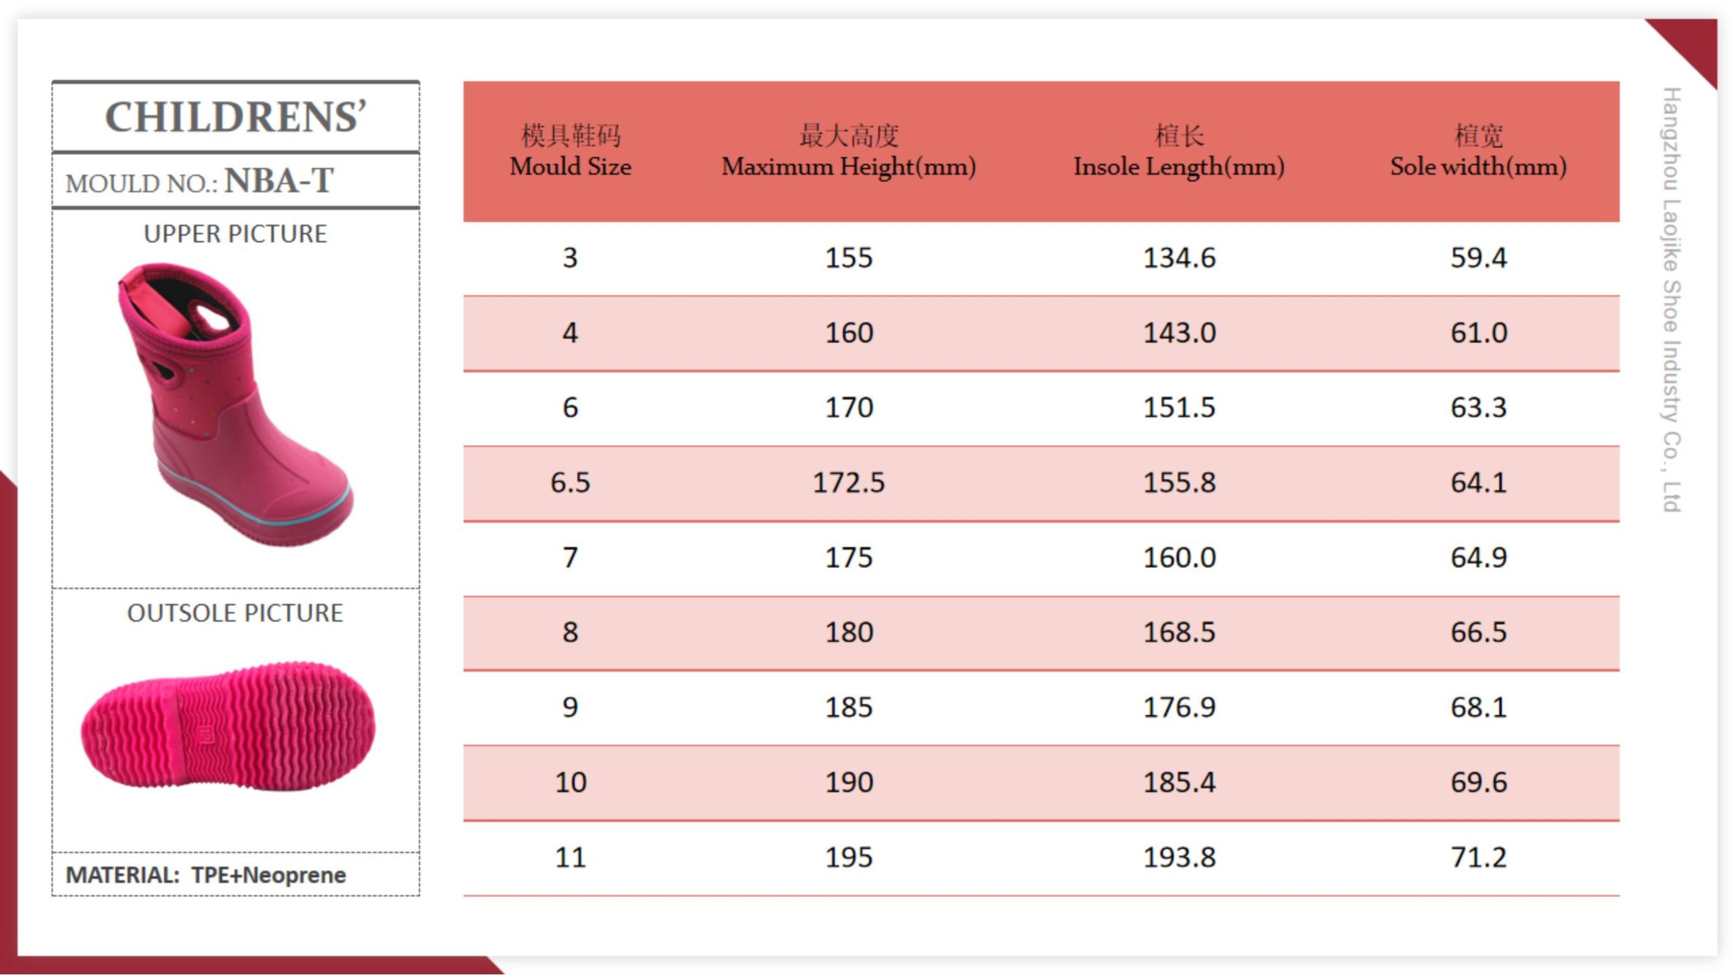Select insole length value 143.0
This screenshot has height=975, width=1735.
(x=1179, y=333)
